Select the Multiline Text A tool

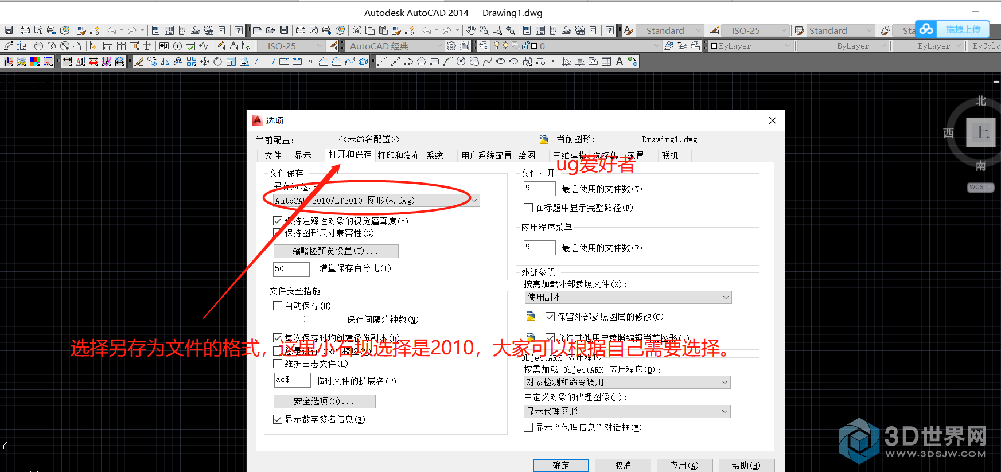pos(620,61)
